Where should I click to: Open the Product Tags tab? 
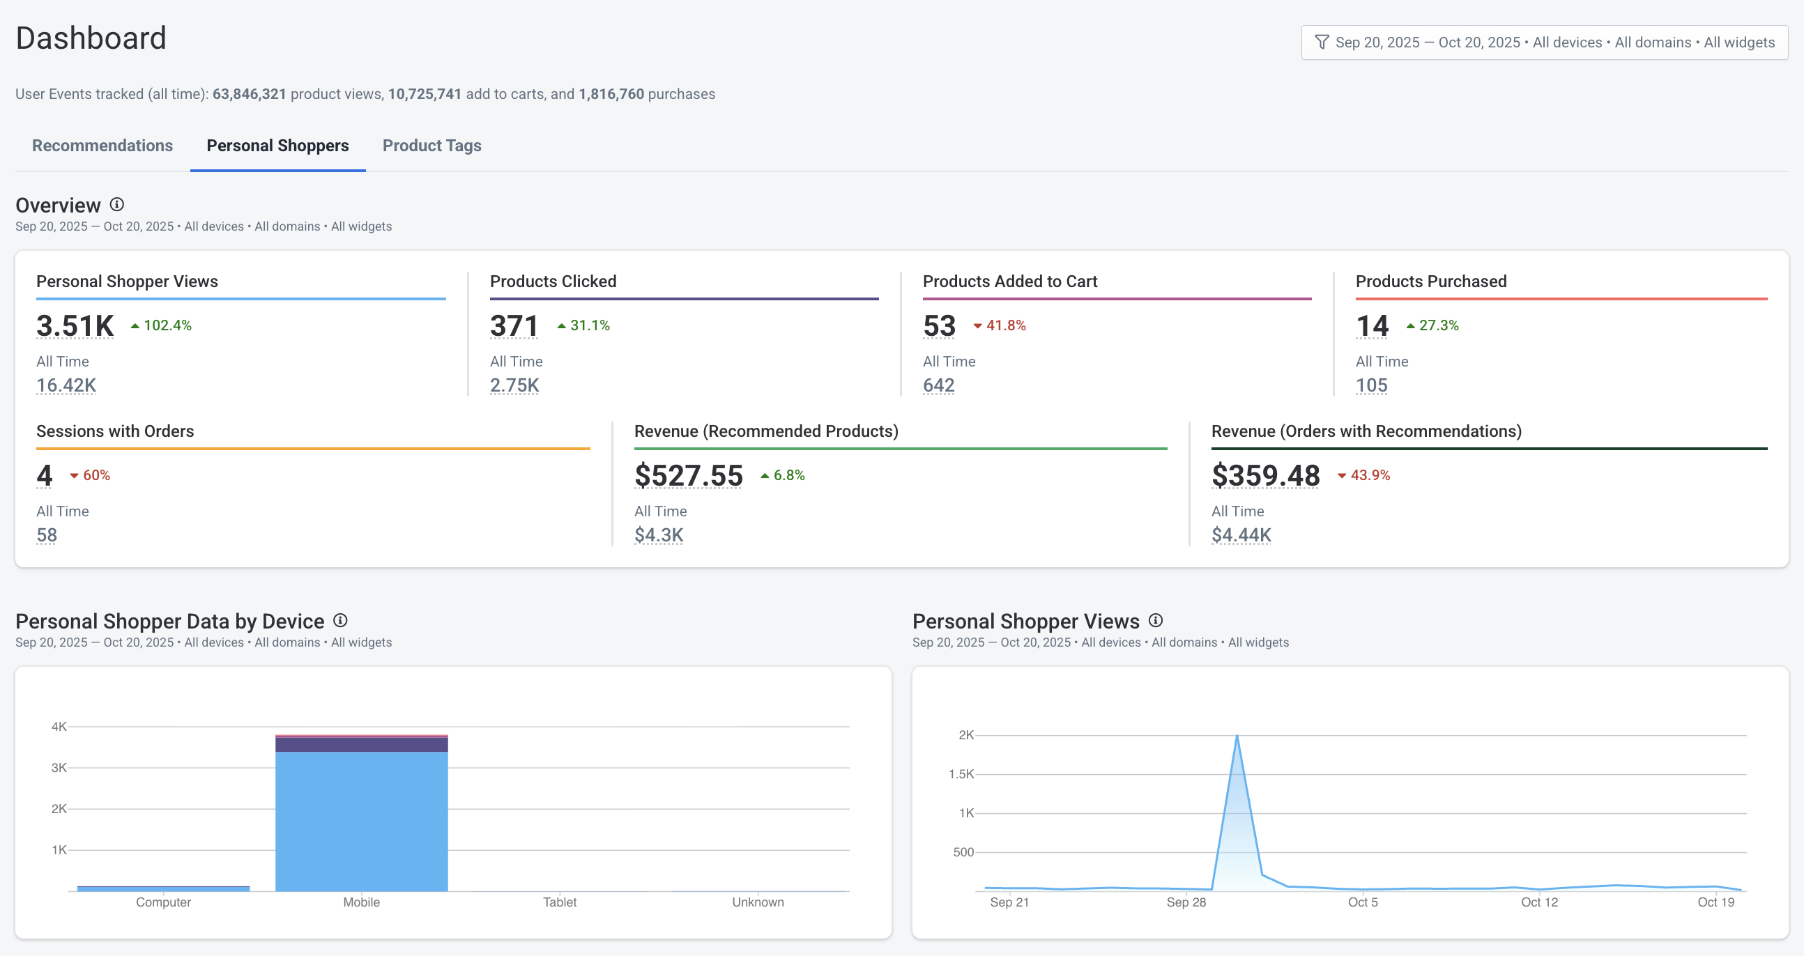click(431, 146)
